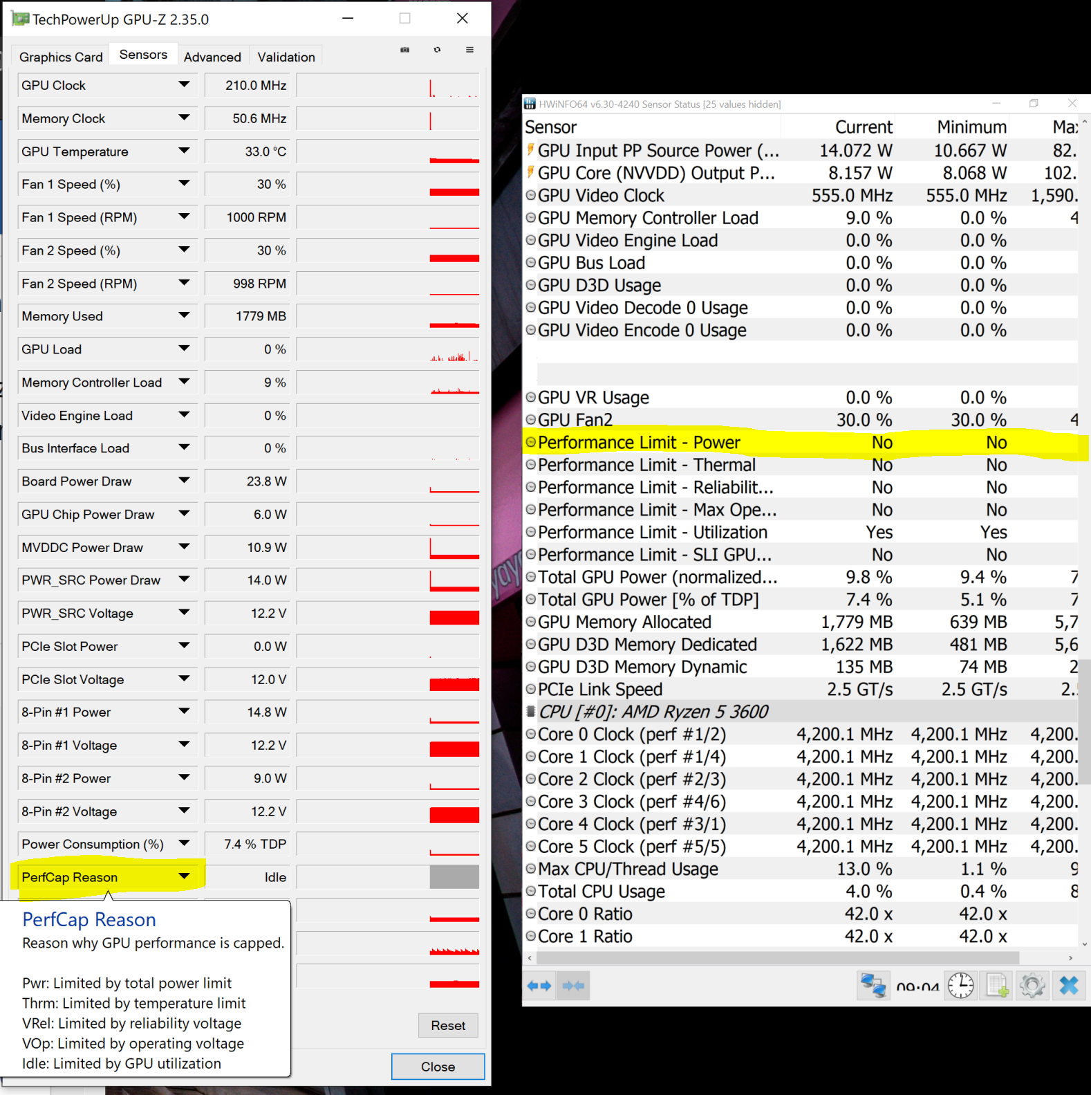The height and width of the screenshot is (1095, 1091).
Task: Click sensor icon beside GPU Fan2
Action: point(530,419)
